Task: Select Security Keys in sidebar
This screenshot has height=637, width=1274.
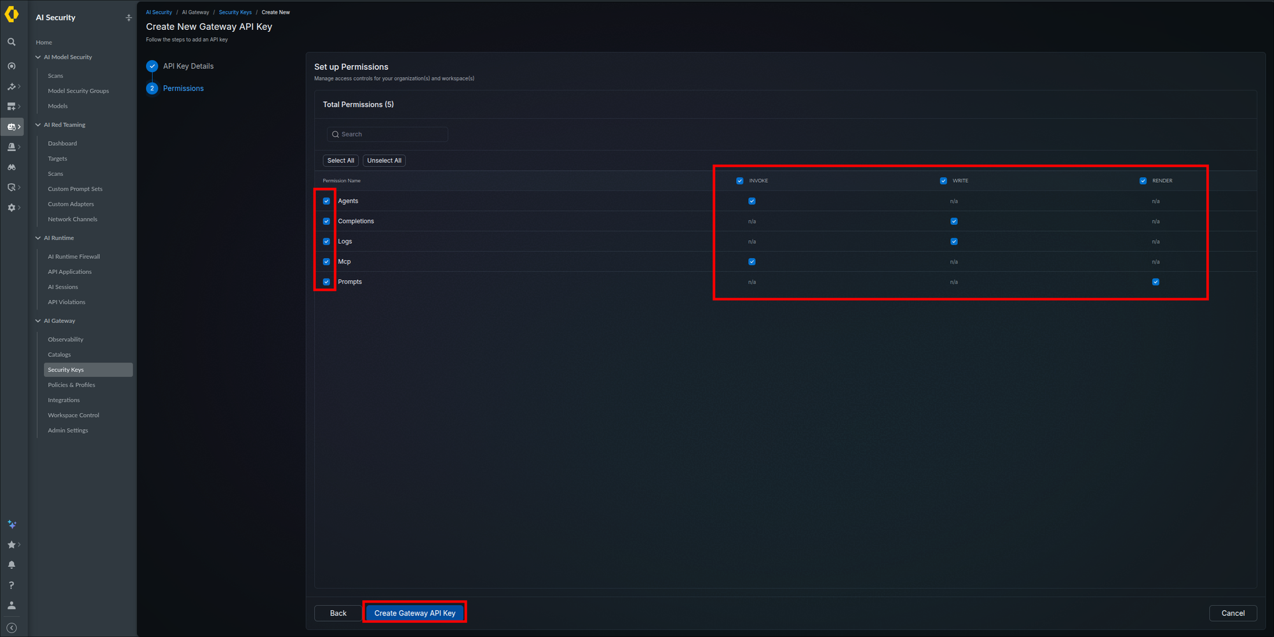Action: (88, 370)
